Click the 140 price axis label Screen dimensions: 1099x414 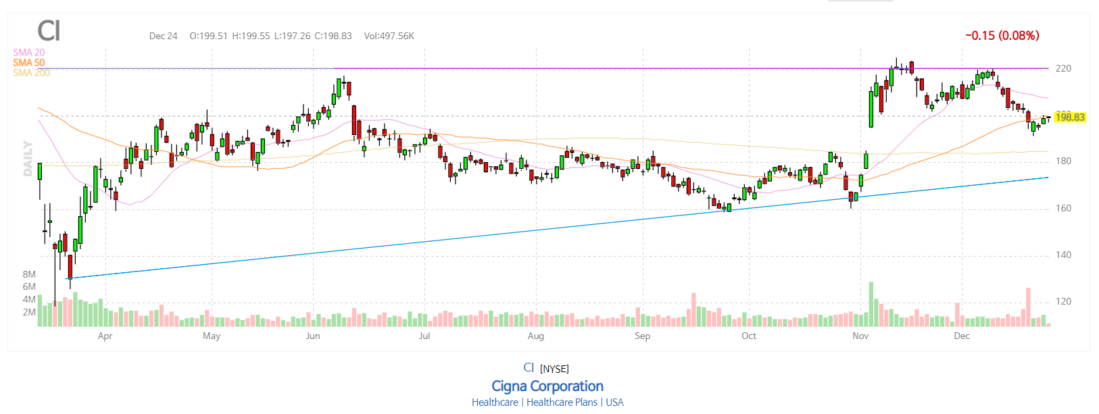click(x=1063, y=255)
